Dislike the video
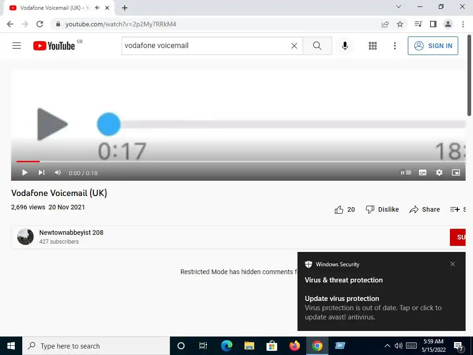This screenshot has width=473, height=355. [x=382, y=209]
